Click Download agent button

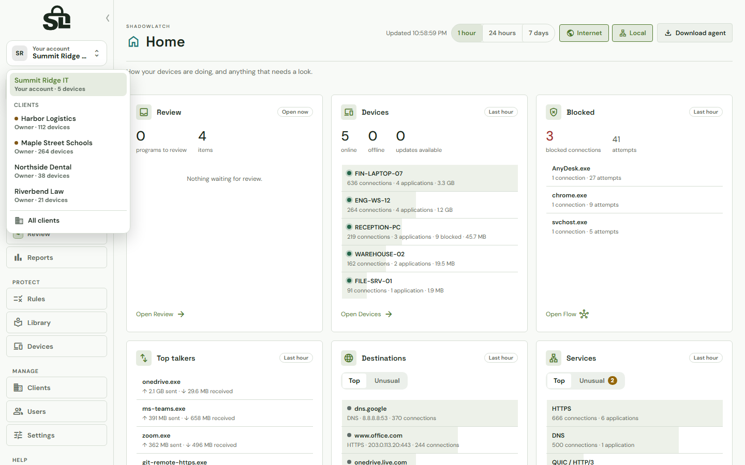[x=695, y=33]
